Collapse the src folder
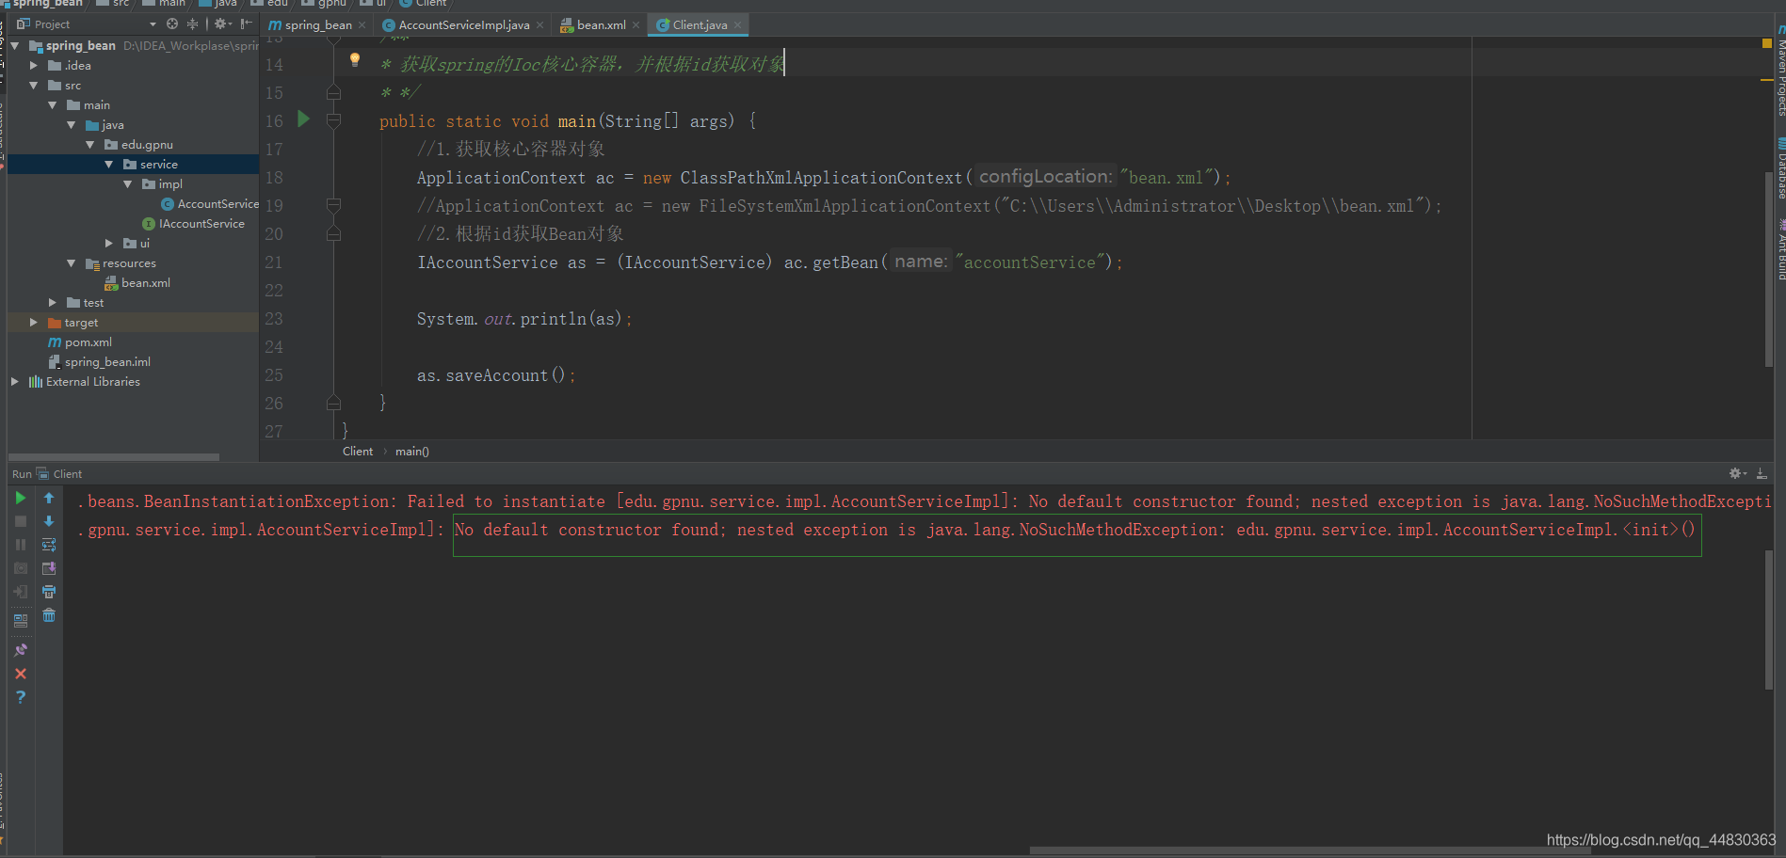This screenshot has width=1786, height=858. click(x=34, y=86)
